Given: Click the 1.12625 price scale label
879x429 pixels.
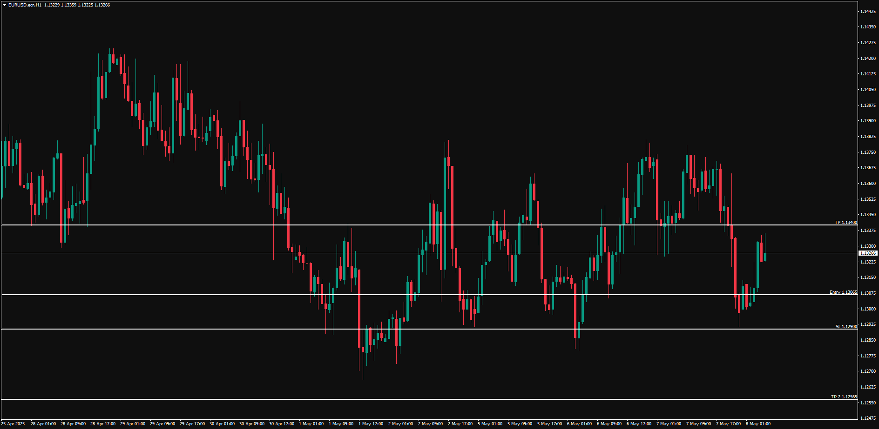Looking at the screenshot, I should 868,387.
